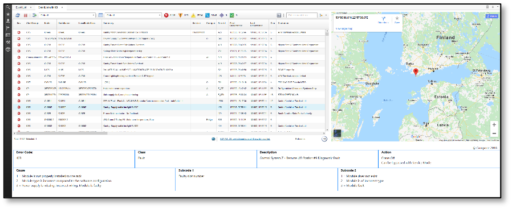
Task: Click the view table icon beside second dropdown
Action: point(100,15)
